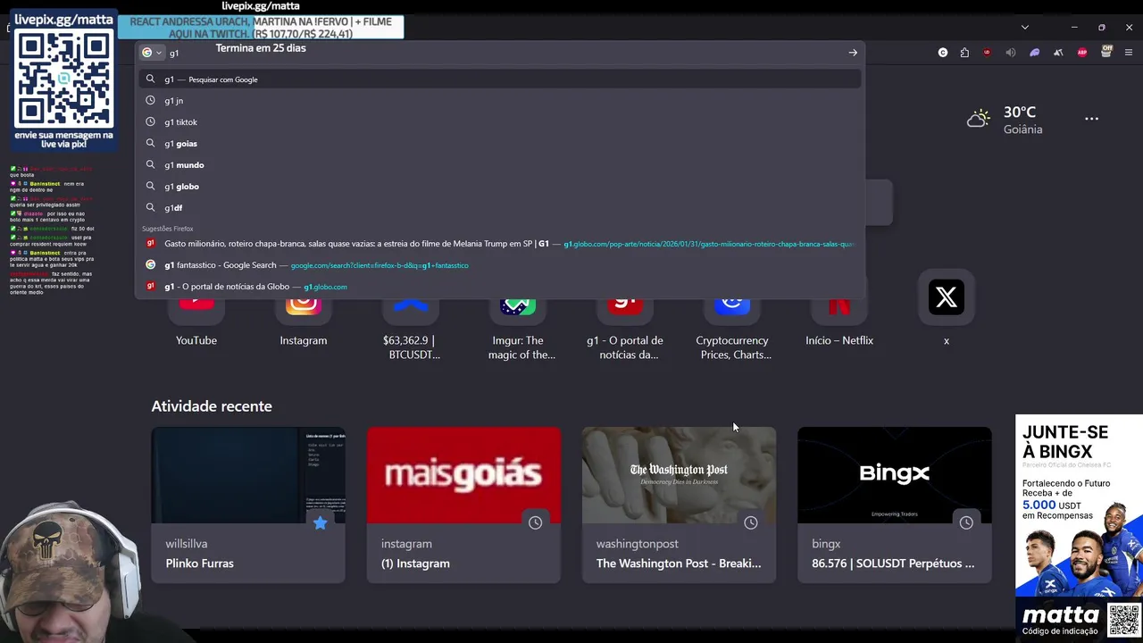Open the YouTube shortcut tile

(196, 323)
